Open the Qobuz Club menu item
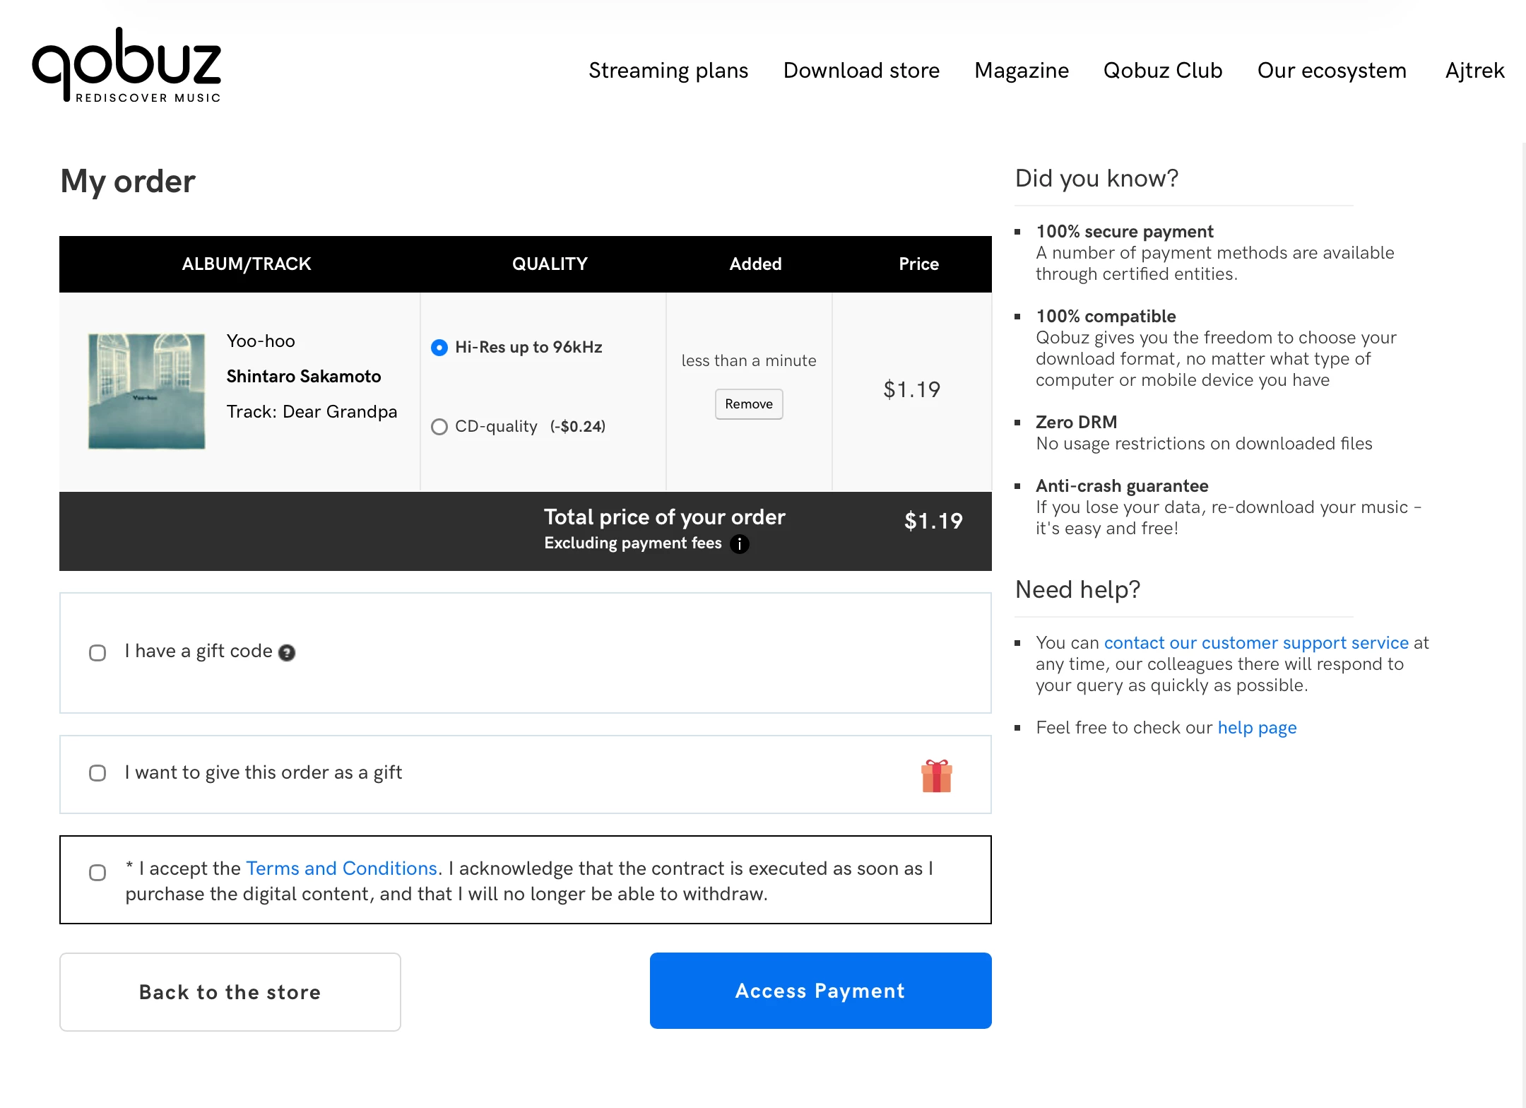1526x1108 pixels. pyautogui.click(x=1162, y=71)
